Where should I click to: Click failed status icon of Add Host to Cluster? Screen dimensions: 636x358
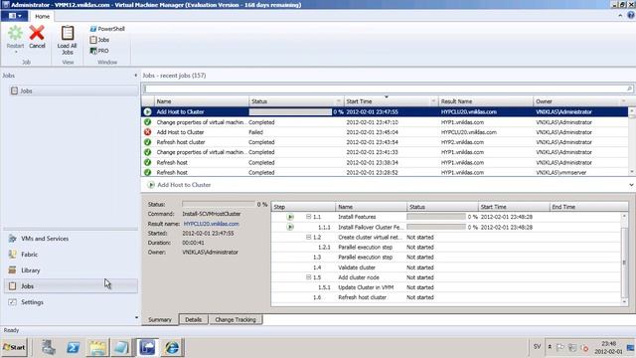point(148,132)
